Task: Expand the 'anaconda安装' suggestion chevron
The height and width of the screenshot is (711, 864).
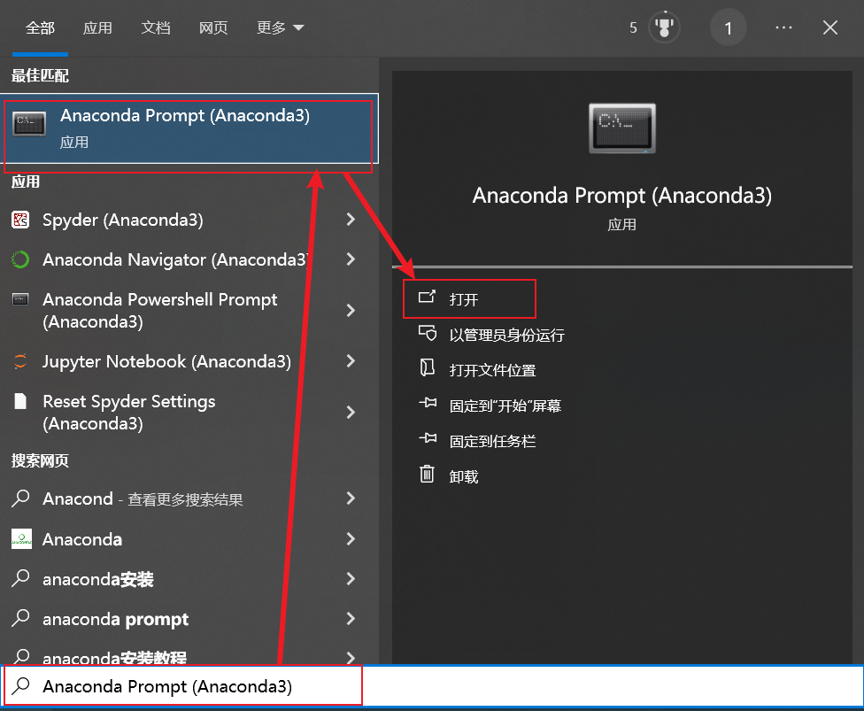Action: click(x=351, y=578)
